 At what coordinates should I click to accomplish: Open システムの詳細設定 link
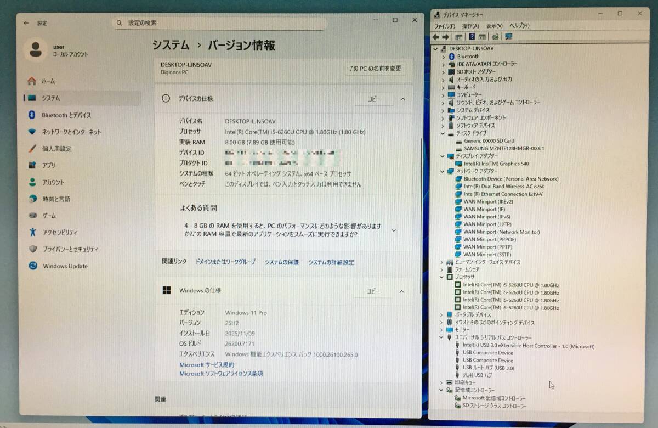click(x=331, y=262)
